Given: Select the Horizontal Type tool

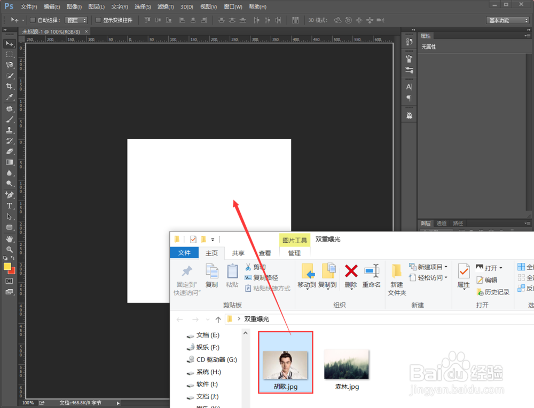Looking at the screenshot, I should 9,206.
